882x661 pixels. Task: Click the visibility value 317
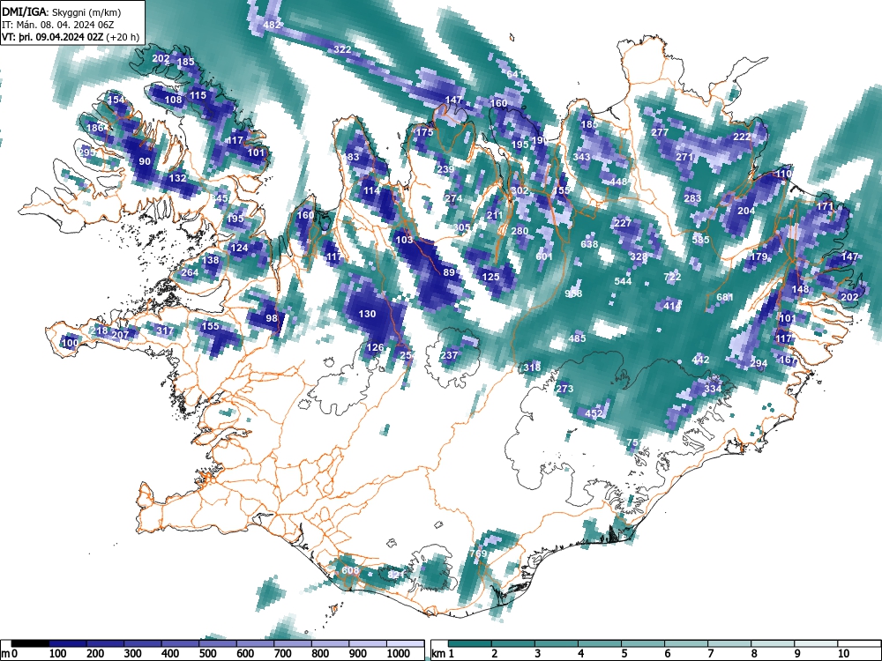coord(166,330)
